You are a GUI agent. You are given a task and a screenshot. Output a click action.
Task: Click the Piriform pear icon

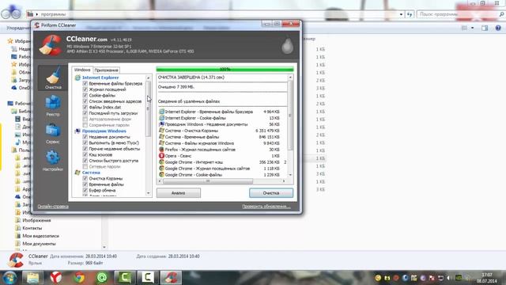[x=287, y=46]
